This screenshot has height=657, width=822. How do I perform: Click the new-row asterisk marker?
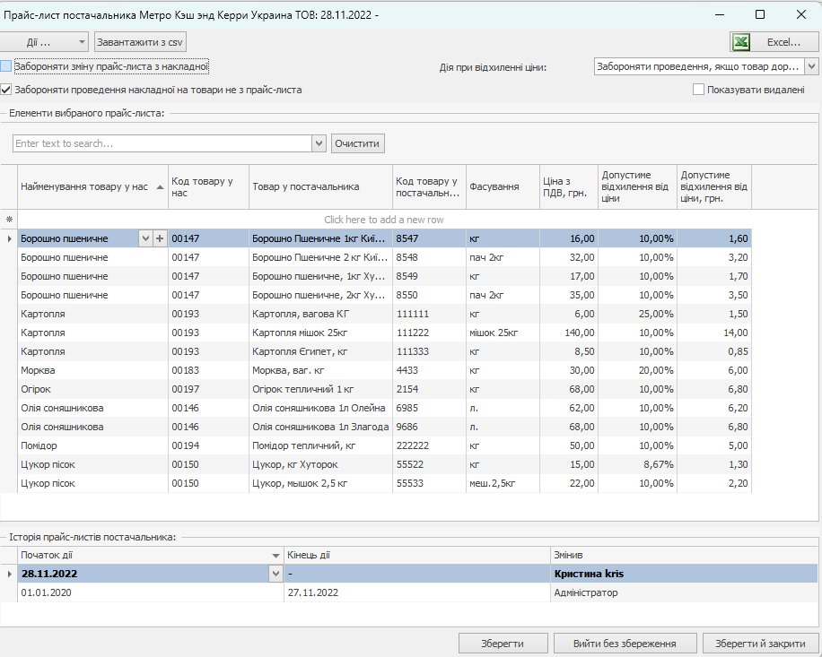point(9,220)
